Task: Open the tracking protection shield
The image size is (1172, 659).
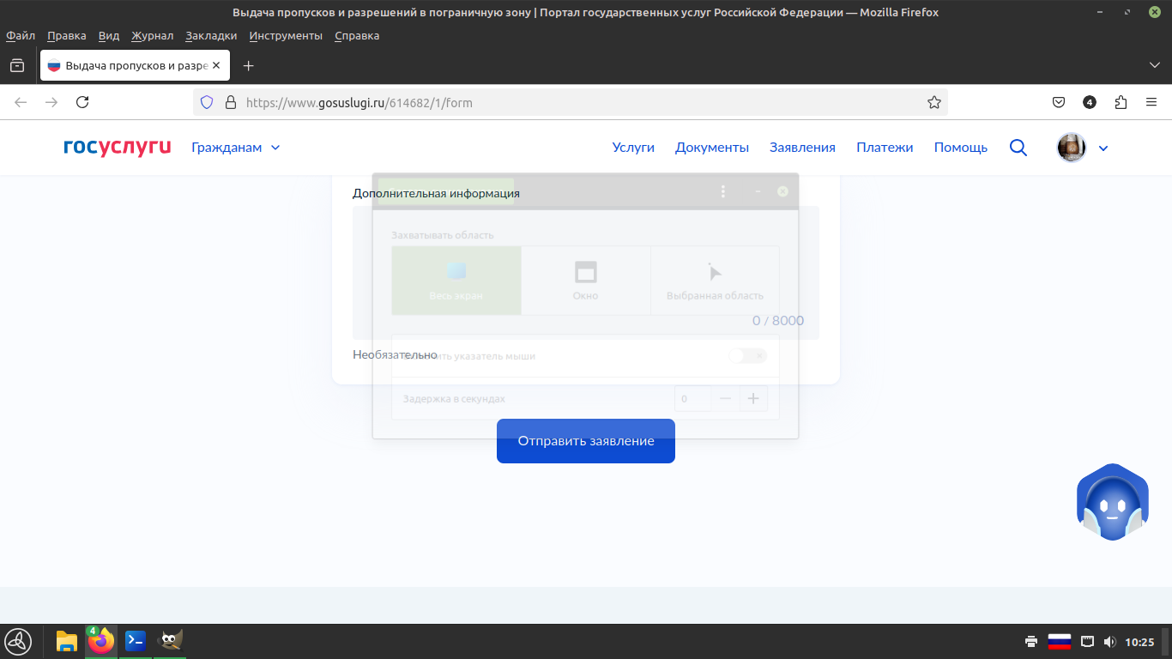Action: (207, 102)
